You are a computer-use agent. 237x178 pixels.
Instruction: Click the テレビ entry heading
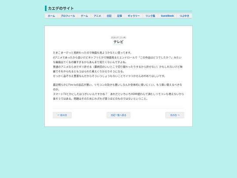pyautogui.click(x=118, y=42)
